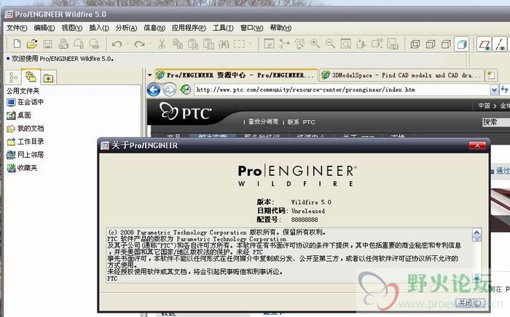Switch to Favorites navigator tab
Viewport: 510px width, 317px height.
pyautogui.click(x=49, y=78)
